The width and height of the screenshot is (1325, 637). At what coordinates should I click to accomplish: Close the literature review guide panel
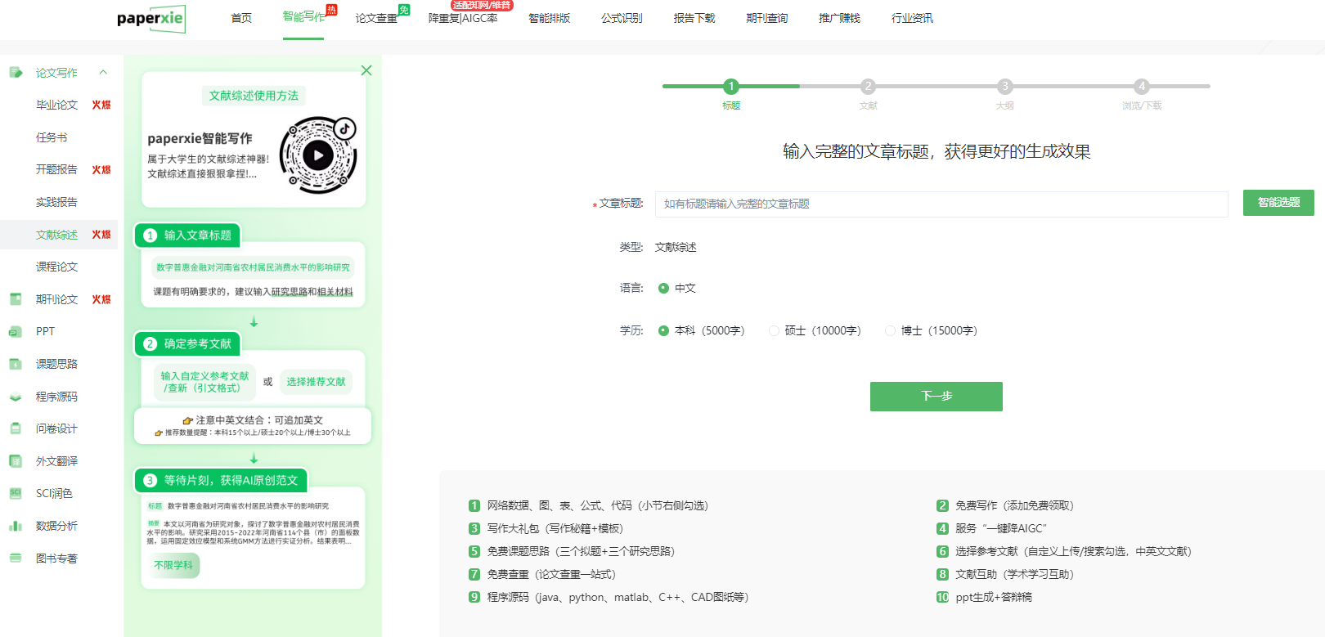tap(366, 70)
